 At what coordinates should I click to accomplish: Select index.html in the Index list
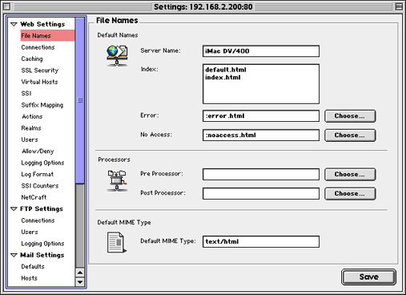coord(223,78)
